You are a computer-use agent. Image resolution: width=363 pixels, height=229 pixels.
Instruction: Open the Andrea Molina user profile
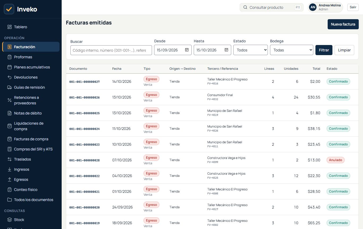click(325, 7)
